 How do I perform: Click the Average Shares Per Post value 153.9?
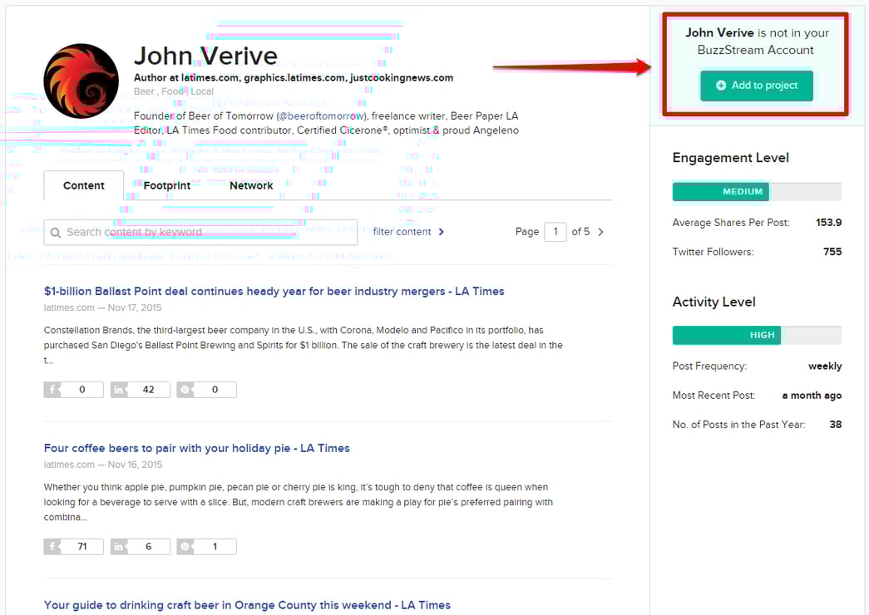(x=828, y=222)
